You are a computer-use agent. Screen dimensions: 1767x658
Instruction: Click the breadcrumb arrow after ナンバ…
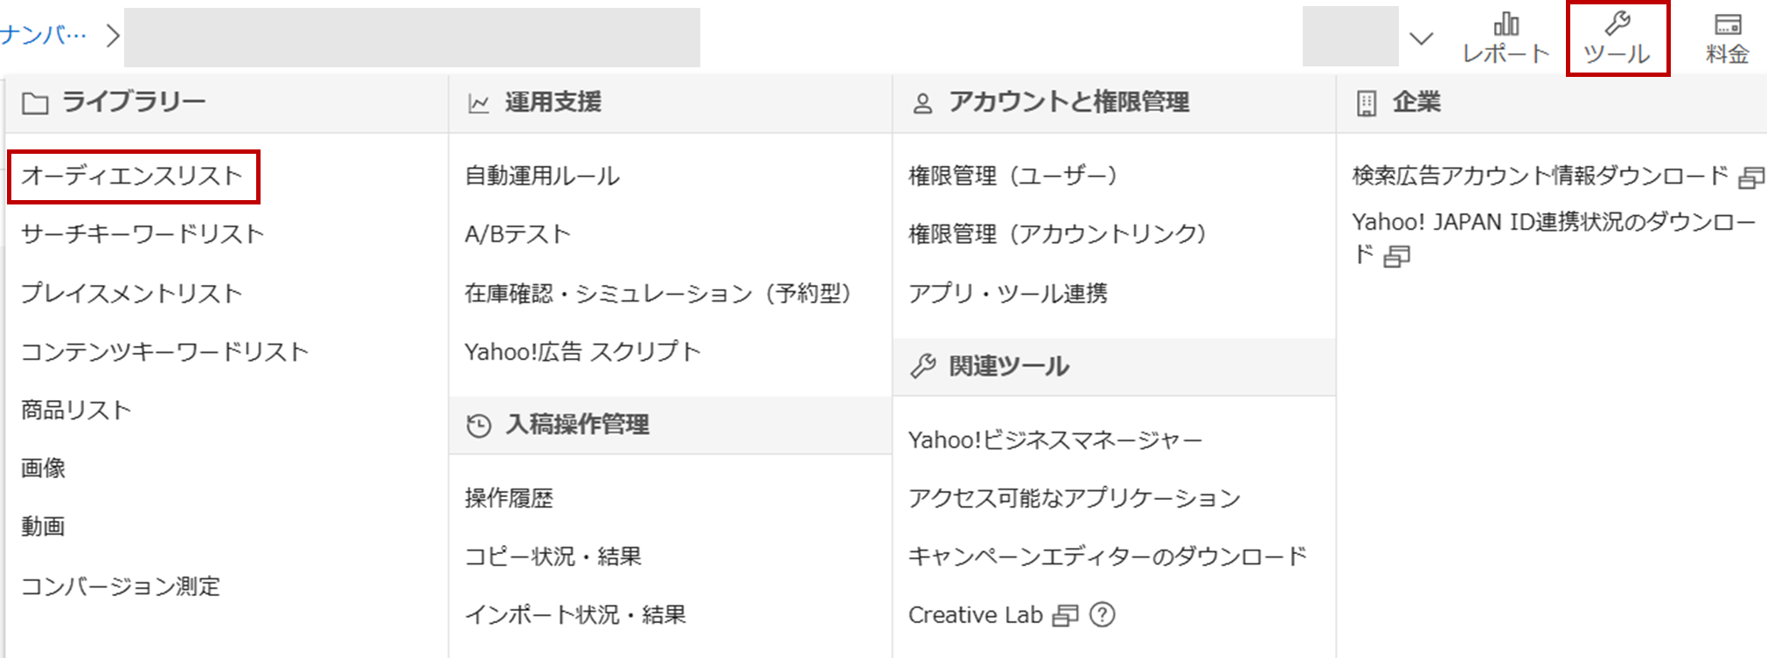tap(112, 36)
